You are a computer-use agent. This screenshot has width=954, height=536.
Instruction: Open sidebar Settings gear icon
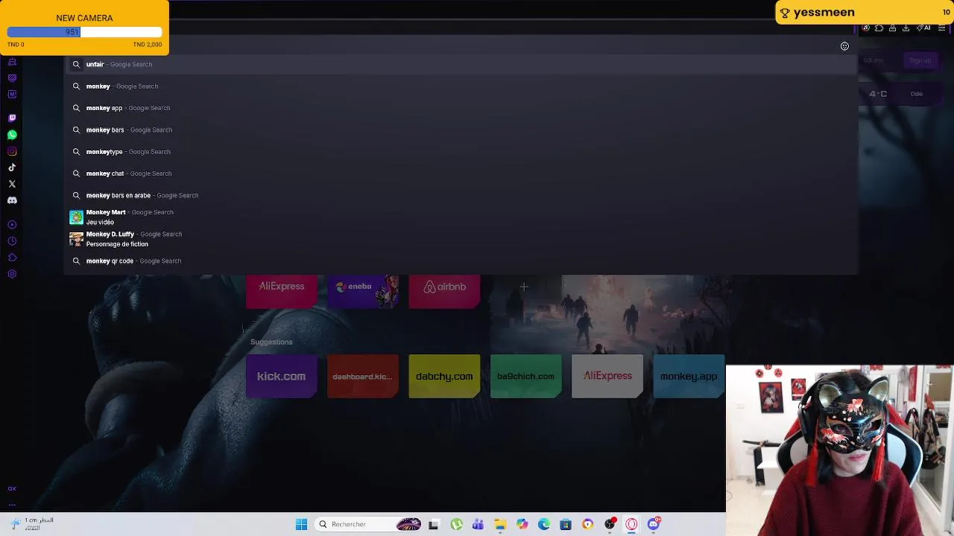pos(12,274)
